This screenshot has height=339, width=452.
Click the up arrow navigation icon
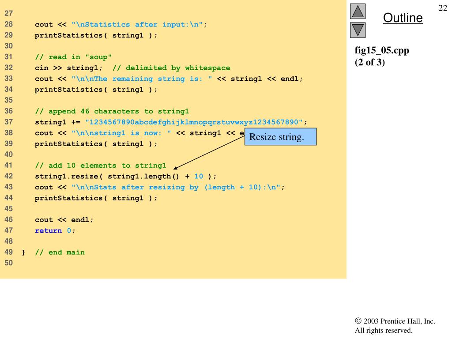(358, 11)
